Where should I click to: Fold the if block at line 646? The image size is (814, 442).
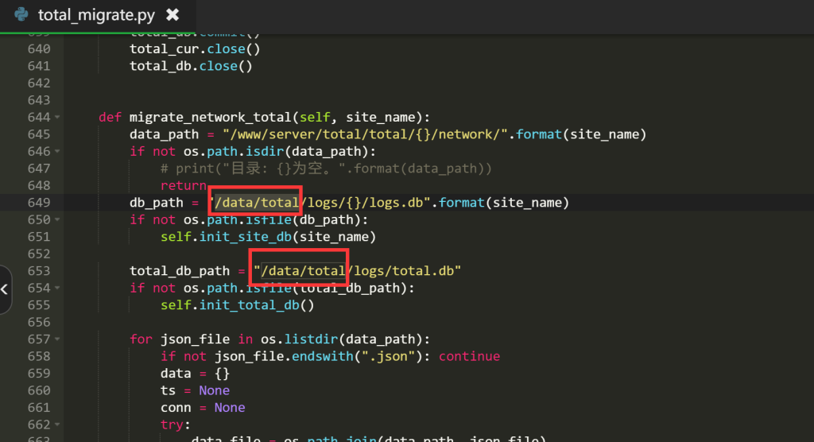(x=58, y=152)
